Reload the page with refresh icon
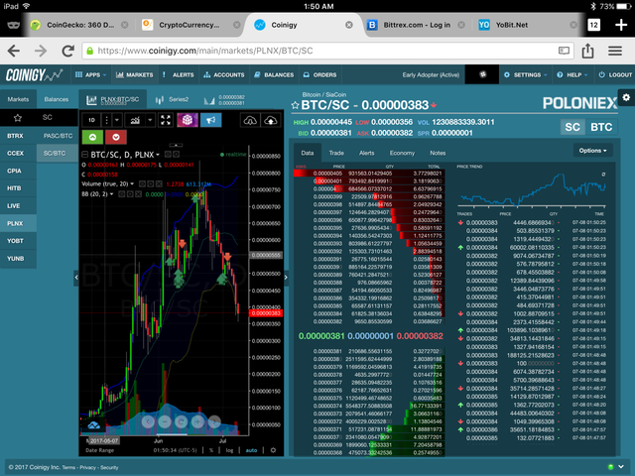Viewport: 635px width, 476px height. pos(67,51)
